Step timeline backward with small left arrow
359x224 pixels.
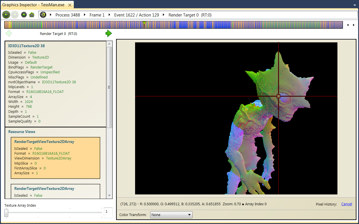pos(348,25)
